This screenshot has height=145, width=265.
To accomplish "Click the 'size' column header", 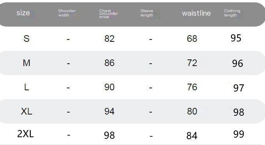I will point(23,13).
